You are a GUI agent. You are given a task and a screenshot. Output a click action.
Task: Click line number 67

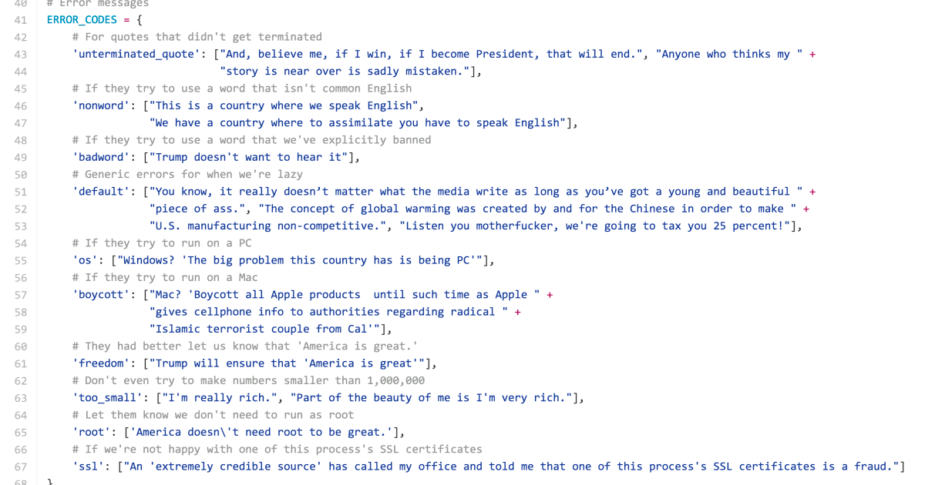point(21,467)
